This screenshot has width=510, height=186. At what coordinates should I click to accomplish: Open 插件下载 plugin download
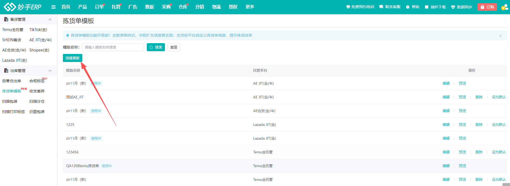(427, 7)
